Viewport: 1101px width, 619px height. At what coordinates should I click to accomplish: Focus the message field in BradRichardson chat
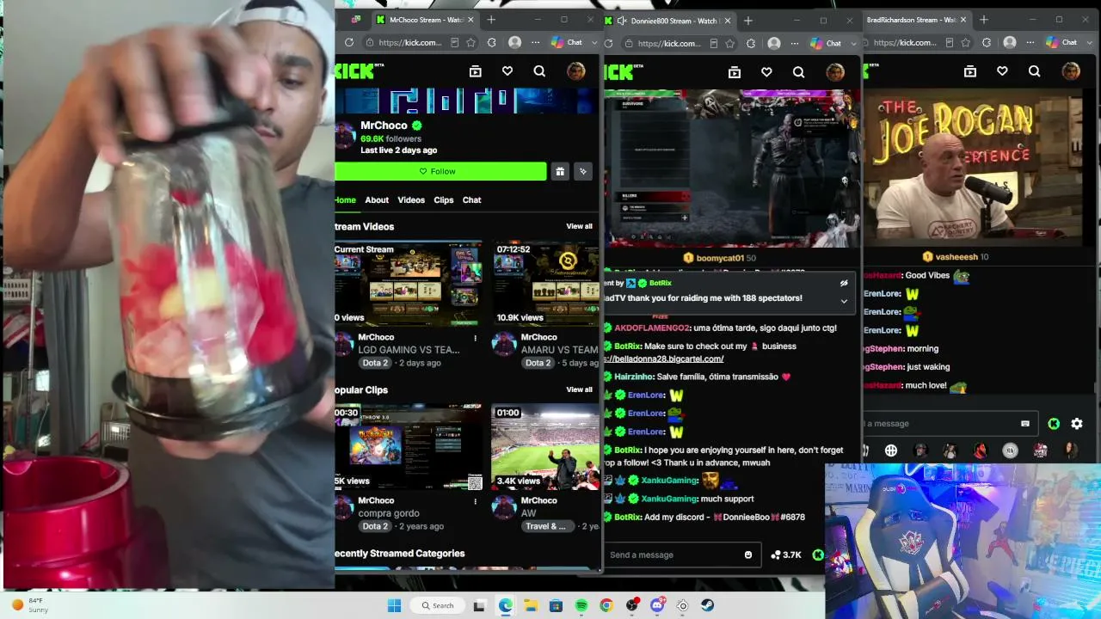948,424
